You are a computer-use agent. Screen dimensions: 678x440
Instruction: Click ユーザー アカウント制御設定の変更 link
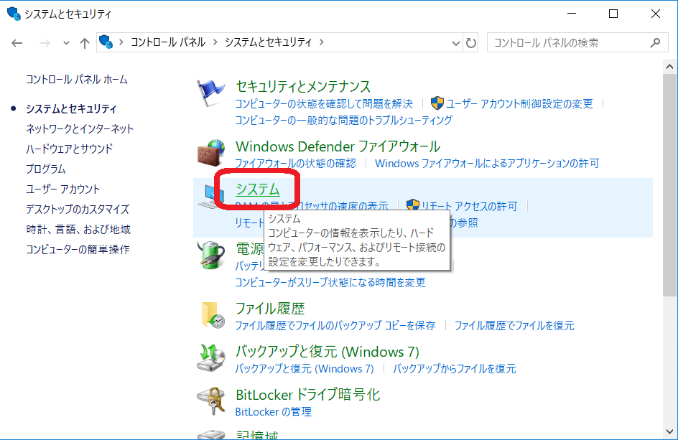520,104
